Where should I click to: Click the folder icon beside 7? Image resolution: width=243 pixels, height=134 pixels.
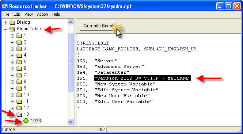click(19, 75)
